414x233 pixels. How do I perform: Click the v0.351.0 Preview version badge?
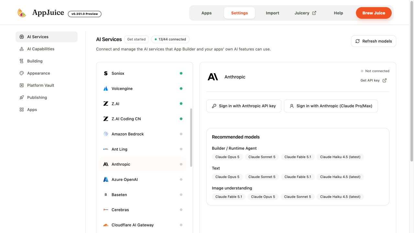[x=84, y=14]
